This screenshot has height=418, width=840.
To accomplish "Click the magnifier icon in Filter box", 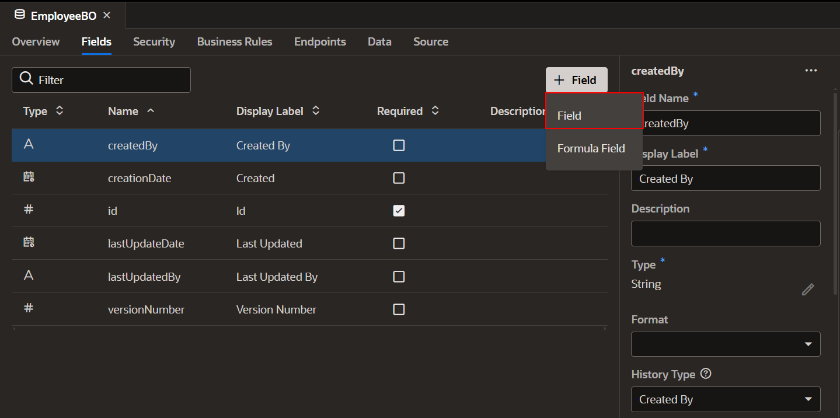I will tap(26, 79).
